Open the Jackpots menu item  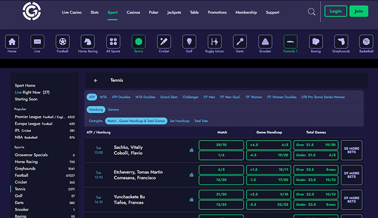coord(174,12)
